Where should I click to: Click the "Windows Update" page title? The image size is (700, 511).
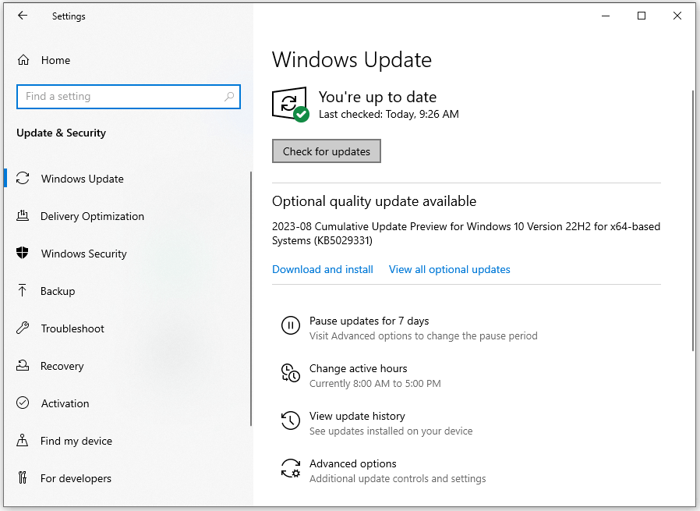point(352,60)
